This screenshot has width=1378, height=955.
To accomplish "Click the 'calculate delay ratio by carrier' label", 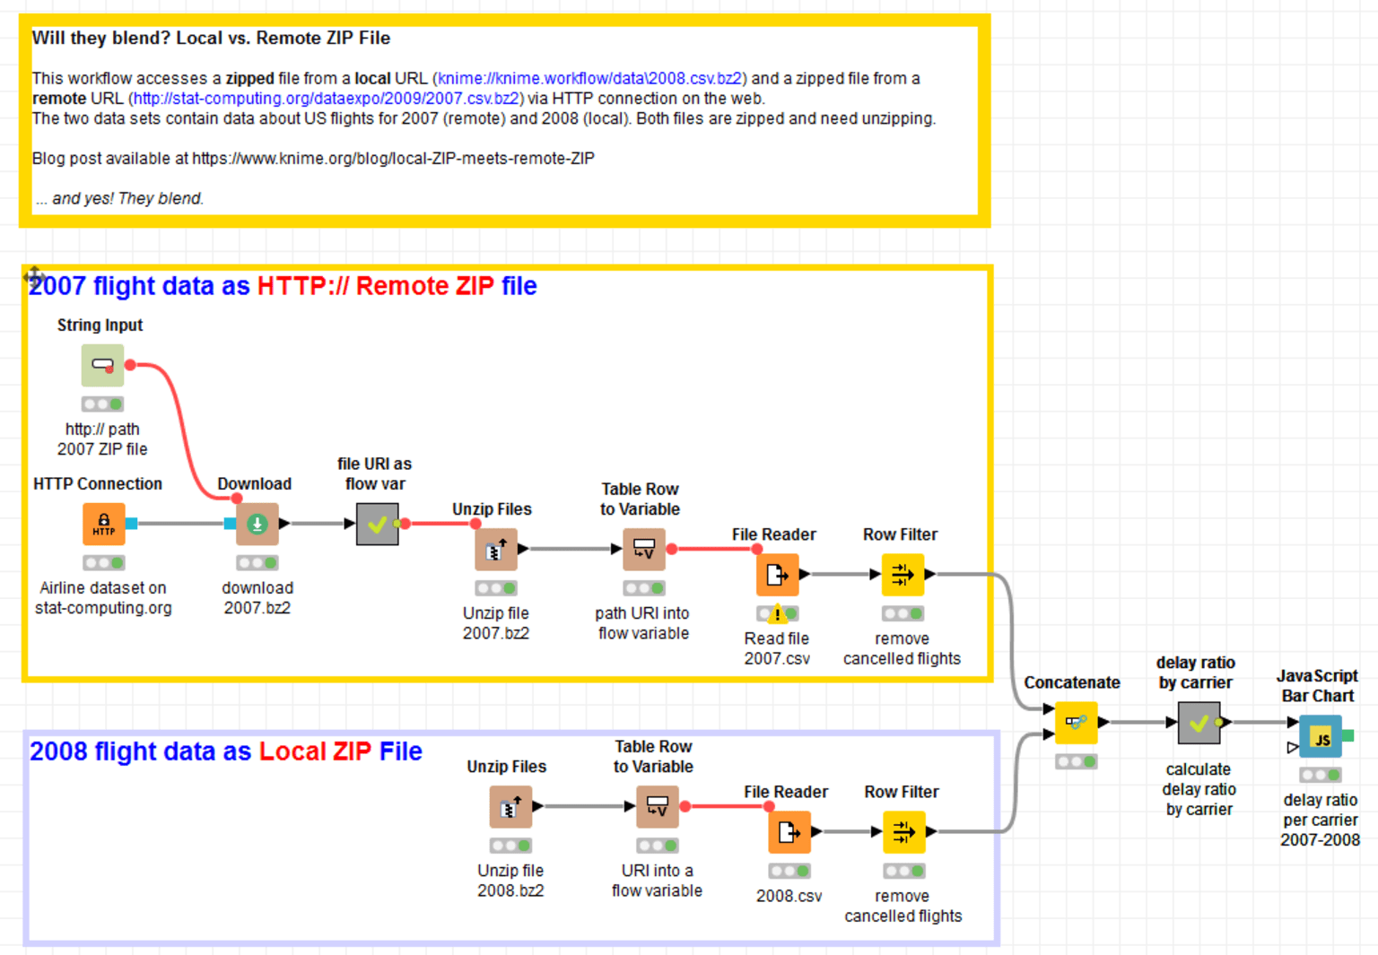I will (1199, 789).
